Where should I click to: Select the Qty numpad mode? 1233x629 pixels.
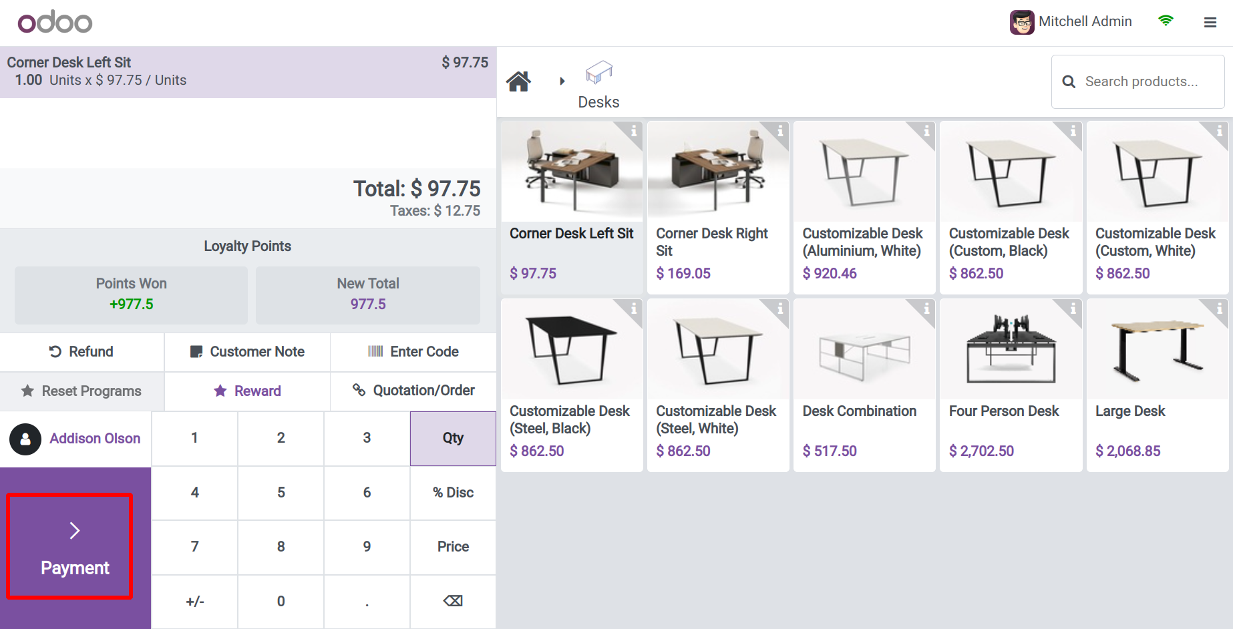(x=453, y=438)
